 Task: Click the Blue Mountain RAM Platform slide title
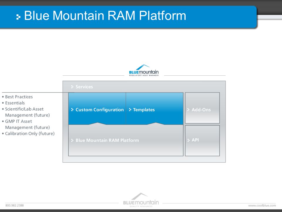105,16
